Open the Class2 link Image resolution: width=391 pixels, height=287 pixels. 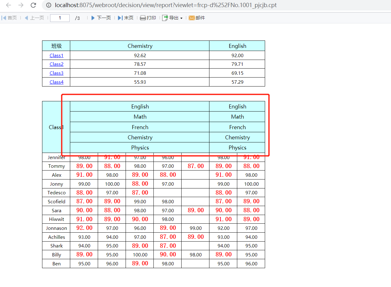pos(56,64)
